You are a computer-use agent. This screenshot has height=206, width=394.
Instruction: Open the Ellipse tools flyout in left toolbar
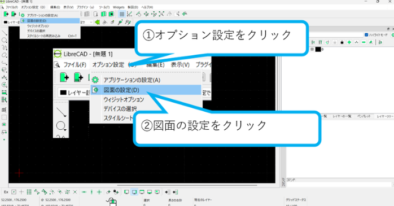(5, 55)
